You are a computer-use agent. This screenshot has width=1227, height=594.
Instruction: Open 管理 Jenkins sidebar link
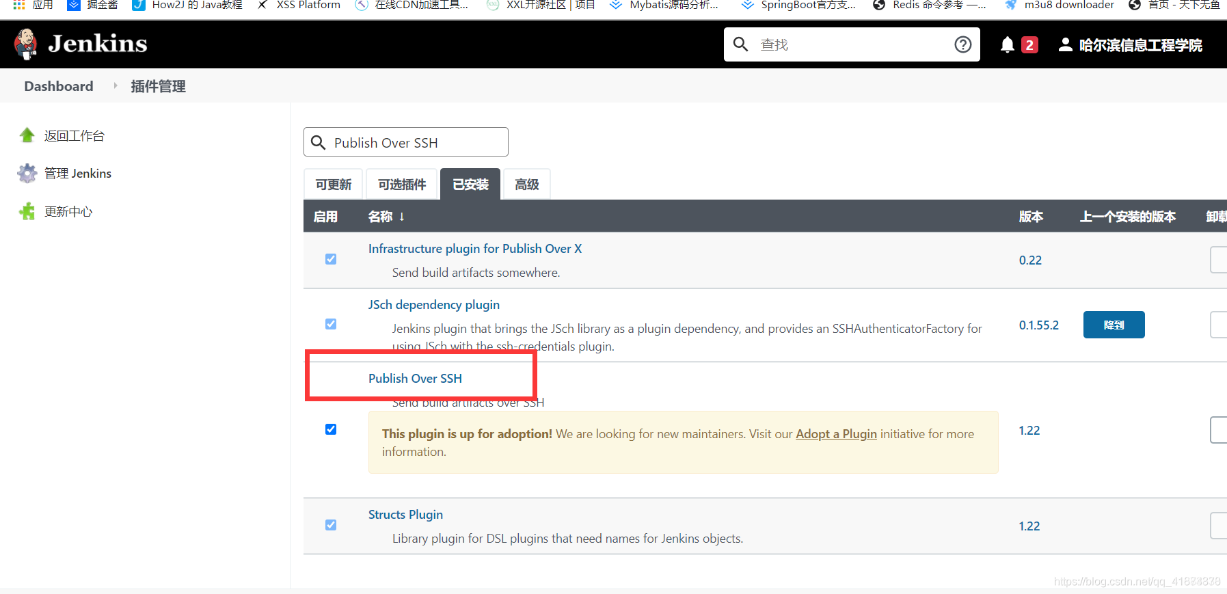pos(78,174)
